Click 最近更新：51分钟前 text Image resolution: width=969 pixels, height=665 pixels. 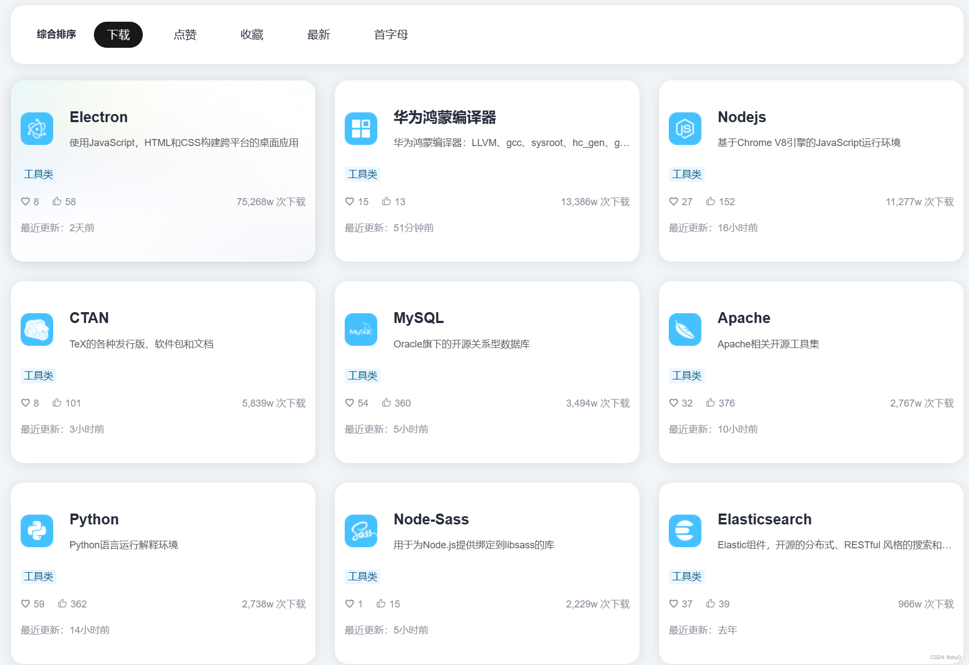[x=389, y=228]
